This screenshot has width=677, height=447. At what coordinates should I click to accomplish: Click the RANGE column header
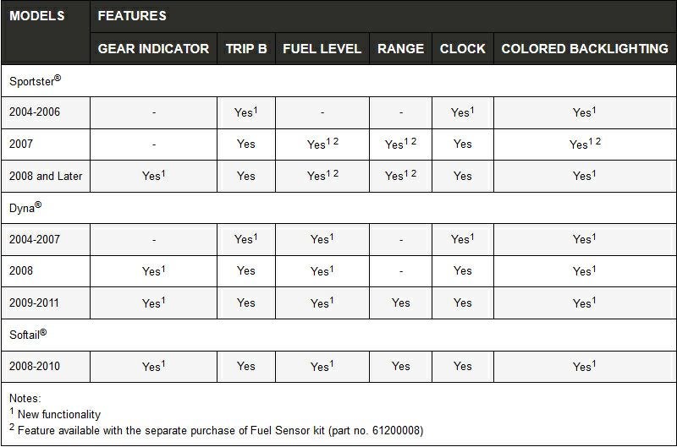(400, 49)
